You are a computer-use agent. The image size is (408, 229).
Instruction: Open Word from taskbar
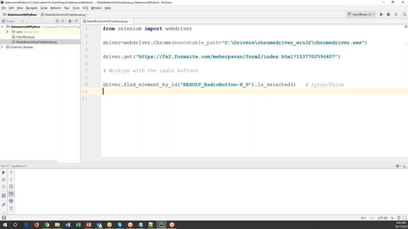tap(68, 225)
